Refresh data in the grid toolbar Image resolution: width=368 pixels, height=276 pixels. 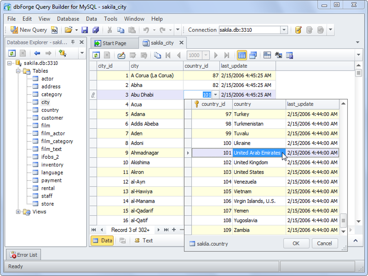tap(96, 55)
